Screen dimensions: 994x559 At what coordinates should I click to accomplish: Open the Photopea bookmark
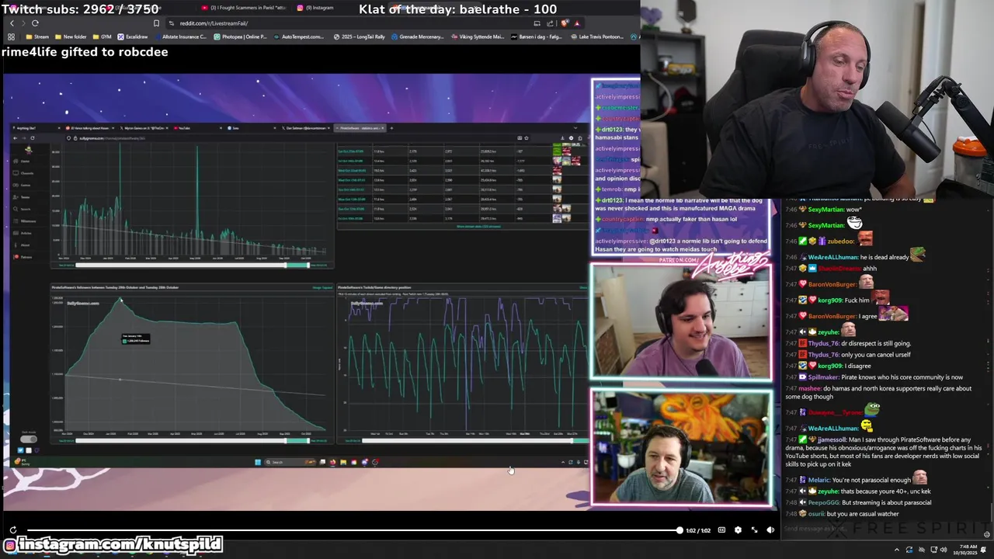[x=240, y=36]
